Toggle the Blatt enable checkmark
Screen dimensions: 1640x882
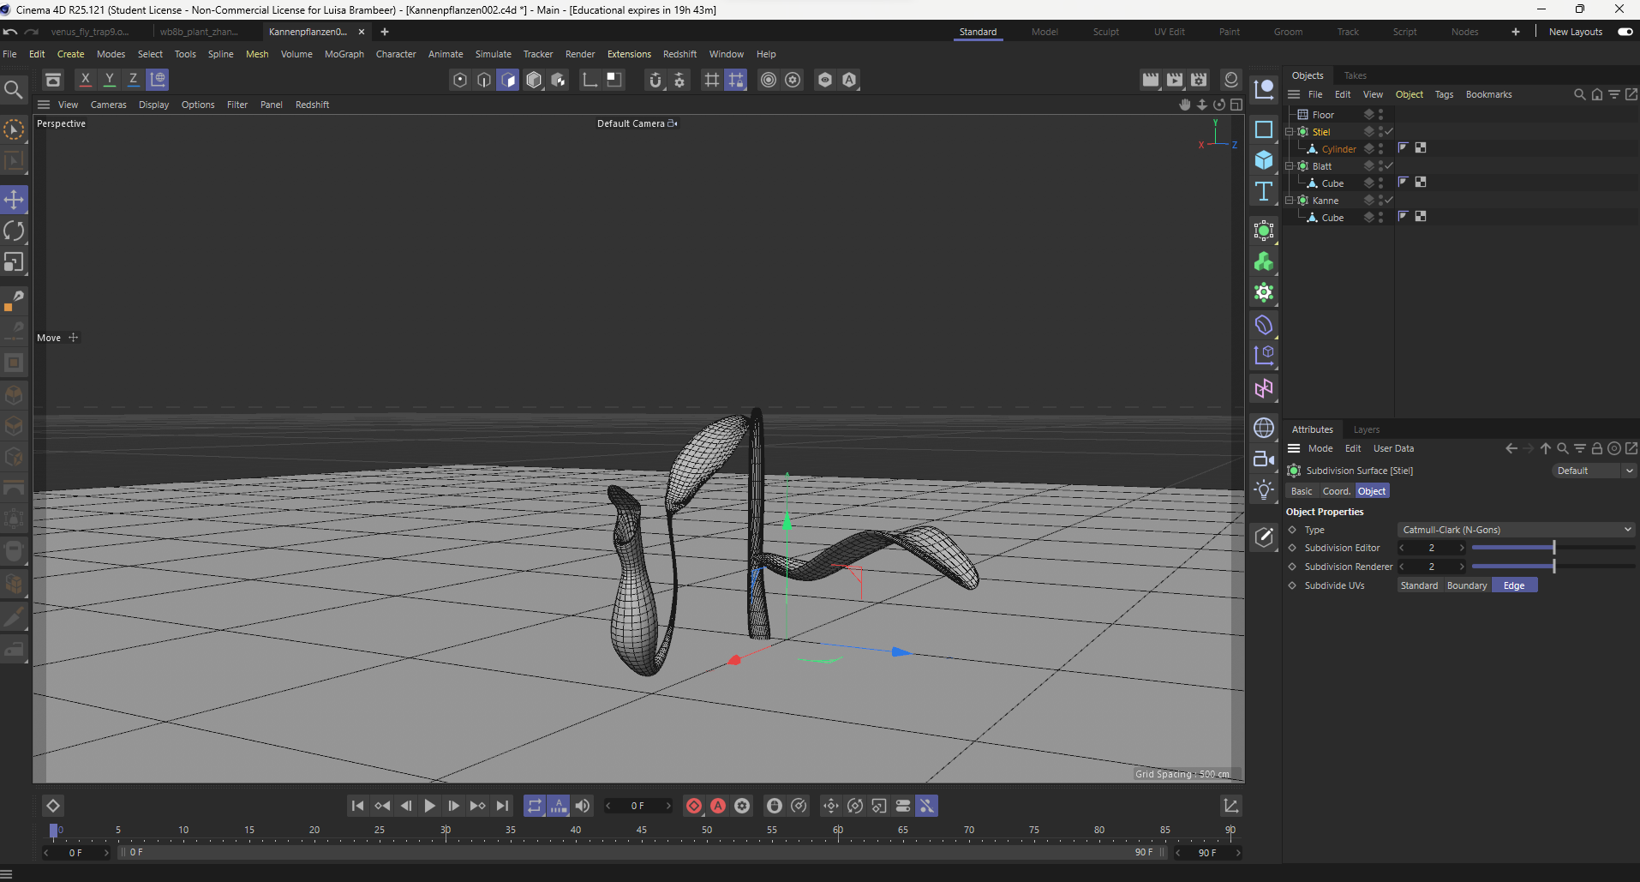(x=1389, y=166)
